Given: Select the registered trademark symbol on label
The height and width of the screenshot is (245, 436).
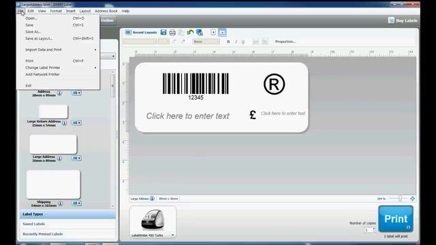Looking at the screenshot, I should 274,84.
